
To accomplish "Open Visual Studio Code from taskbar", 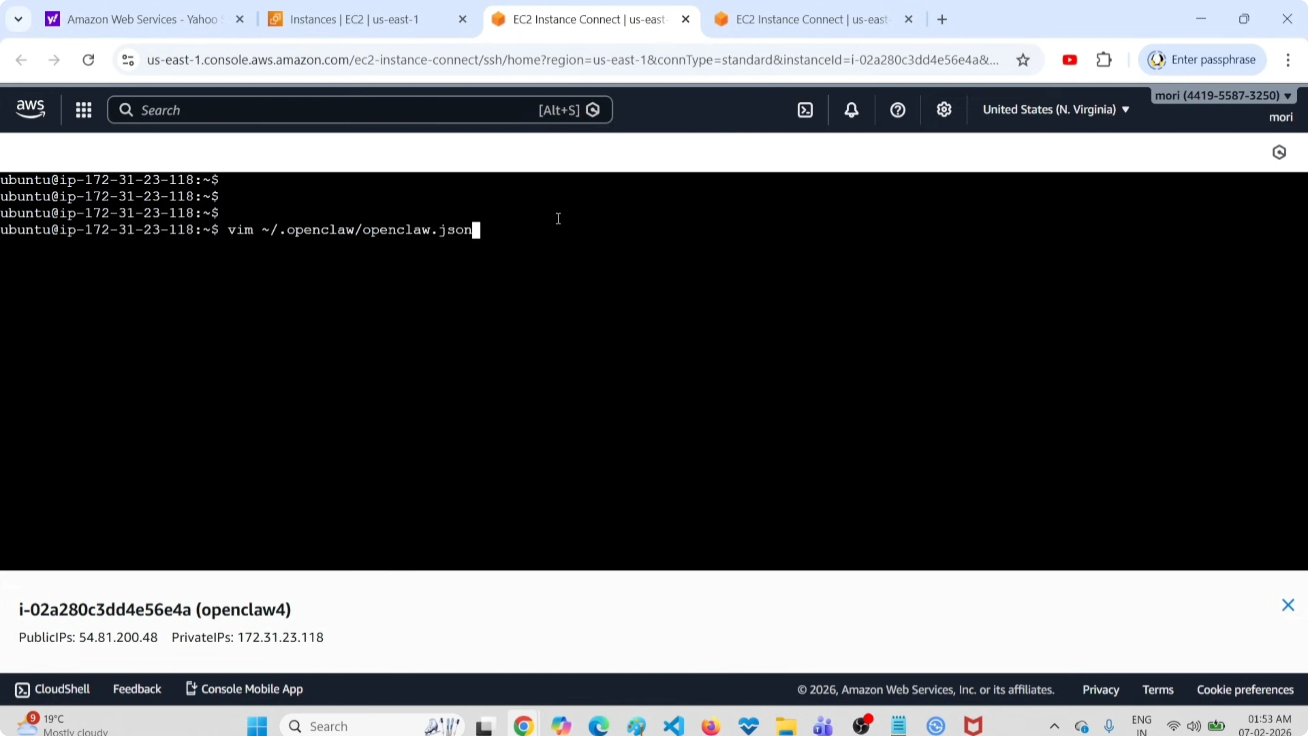I will pos(673,726).
